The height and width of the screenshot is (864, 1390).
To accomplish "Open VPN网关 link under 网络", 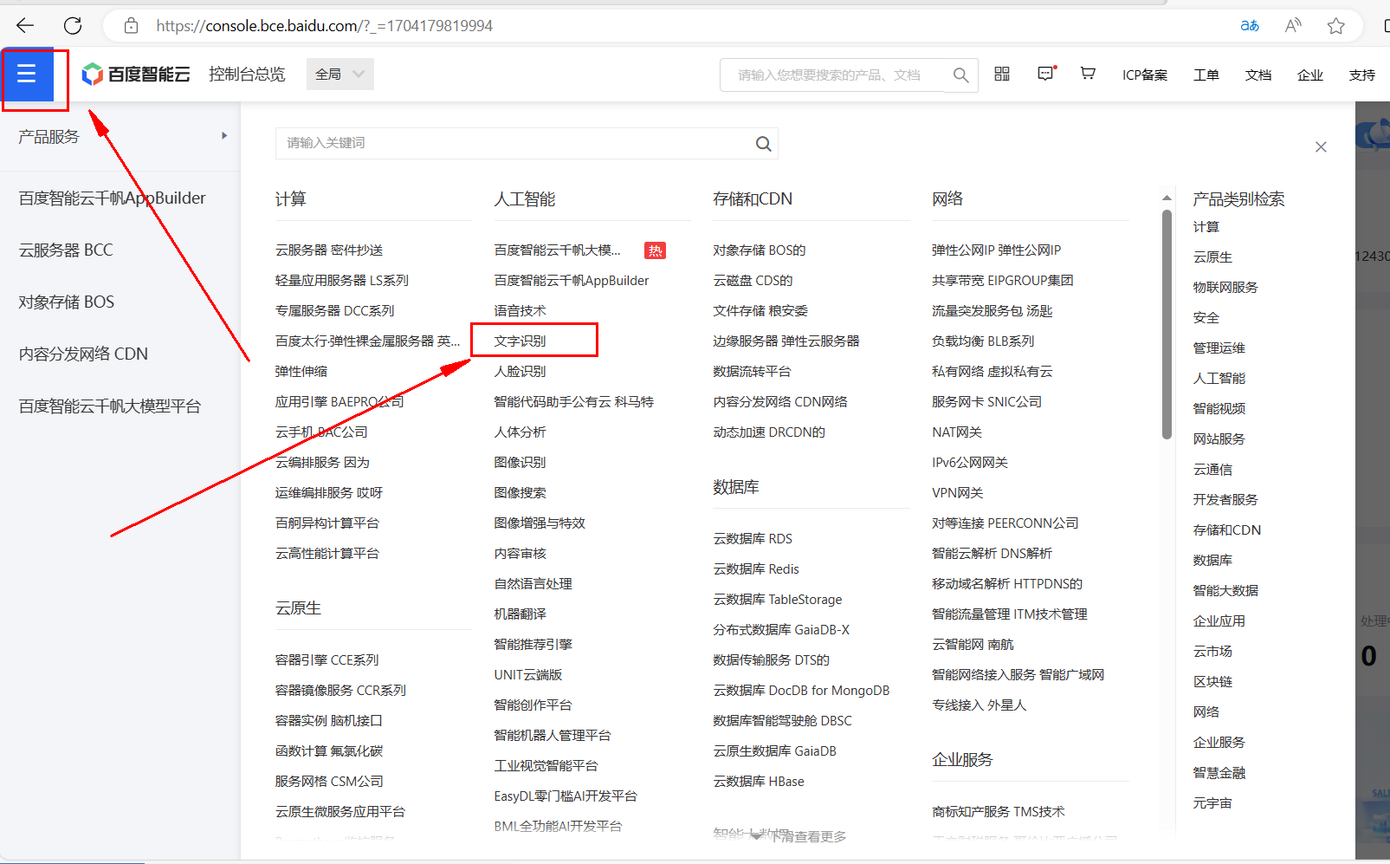I will tap(958, 493).
